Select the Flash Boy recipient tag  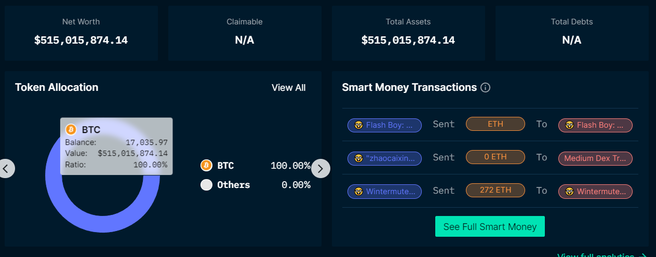pos(595,125)
